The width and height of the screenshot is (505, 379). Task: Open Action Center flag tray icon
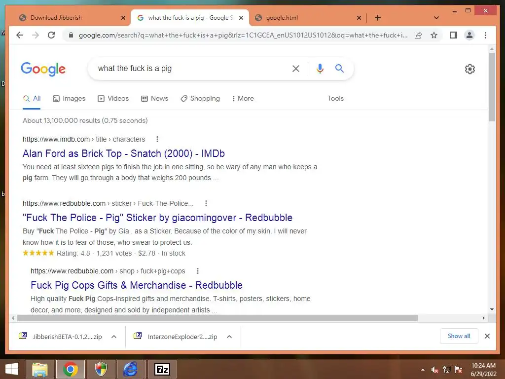click(459, 370)
